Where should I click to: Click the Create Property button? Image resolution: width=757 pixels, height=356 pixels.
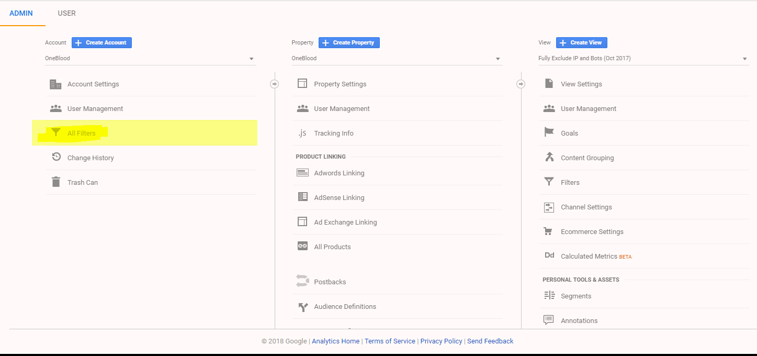pyautogui.click(x=349, y=42)
